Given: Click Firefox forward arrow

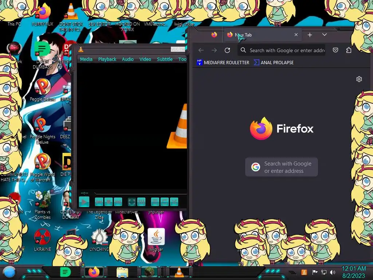Looking at the screenshot, I should pos(214,50).
